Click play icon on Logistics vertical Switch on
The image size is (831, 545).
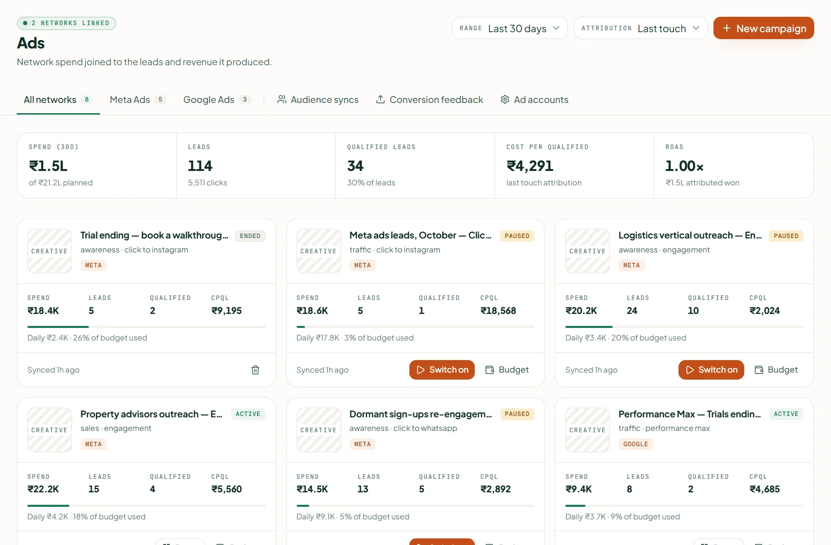[x=690, y=370]
